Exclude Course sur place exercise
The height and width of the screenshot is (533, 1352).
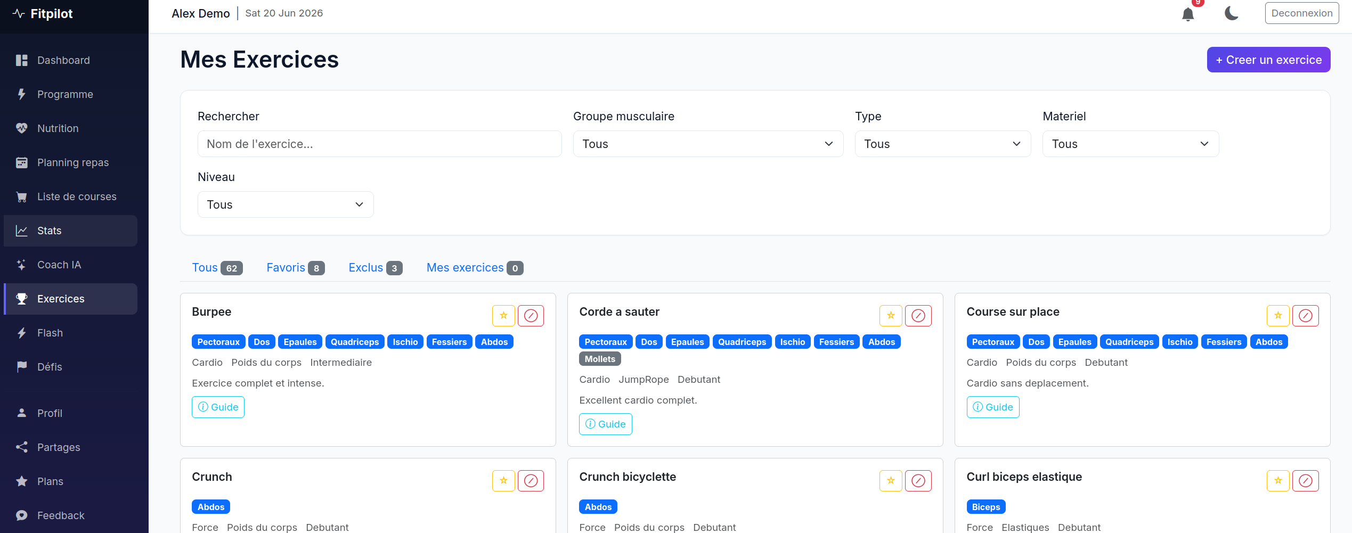click(1306, 316)
